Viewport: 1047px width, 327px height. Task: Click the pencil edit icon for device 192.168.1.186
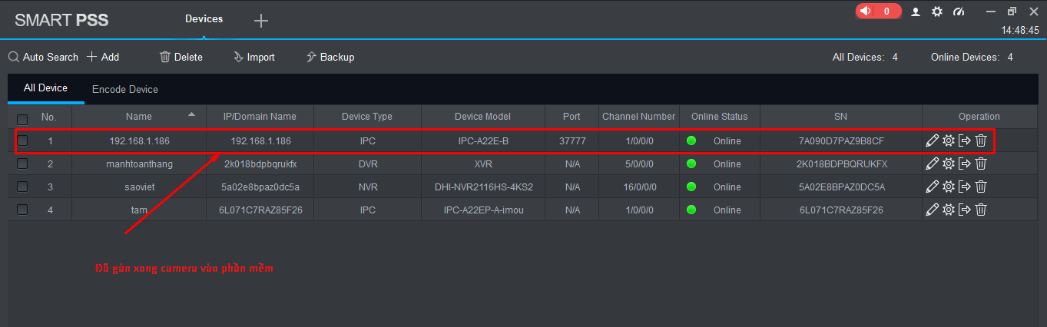933,140
